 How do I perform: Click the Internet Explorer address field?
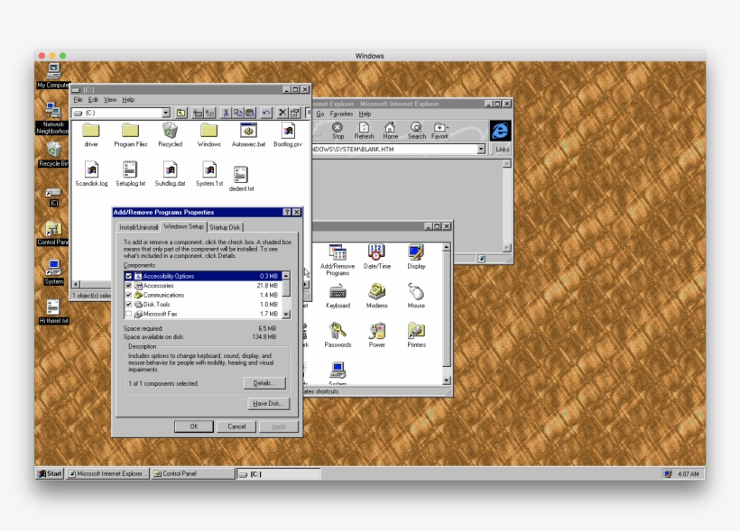(393, 149)
